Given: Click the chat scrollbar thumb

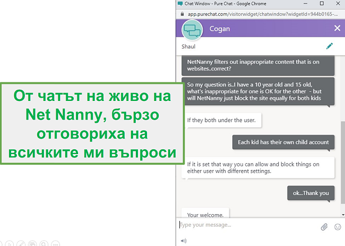Looking at the screenshot, I should click(343, 162).
